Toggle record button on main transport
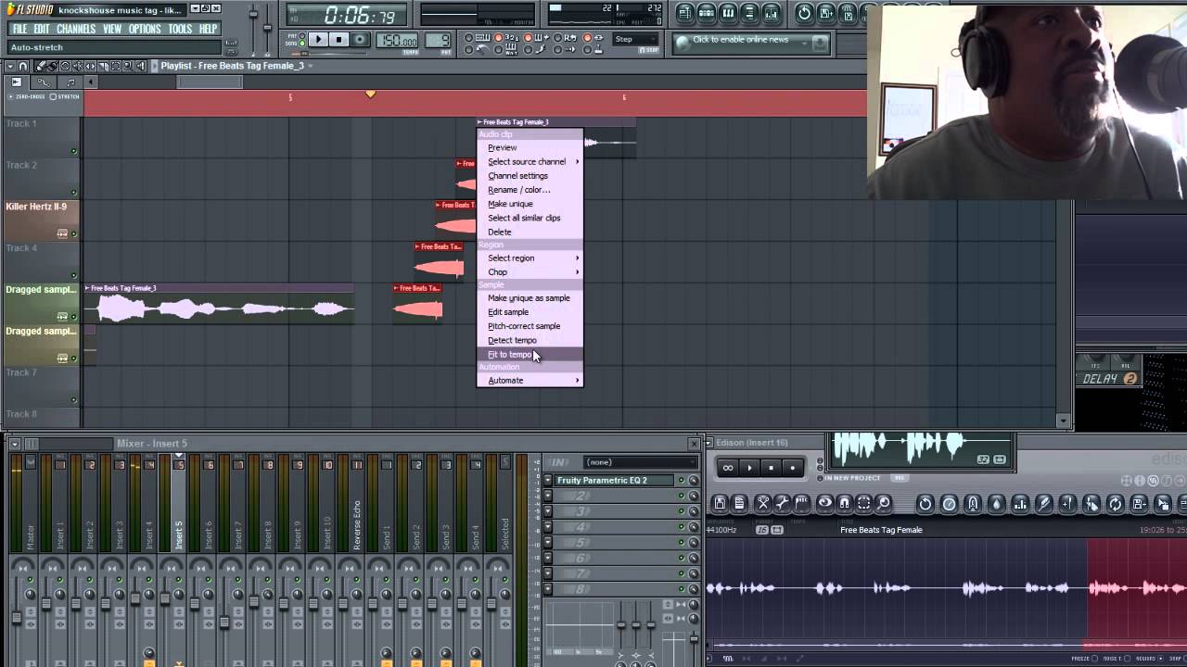Viewport: 1187px width, 667px height. (x=361, y=39)
